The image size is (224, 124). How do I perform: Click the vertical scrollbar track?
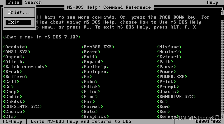[x=222, y=67]
